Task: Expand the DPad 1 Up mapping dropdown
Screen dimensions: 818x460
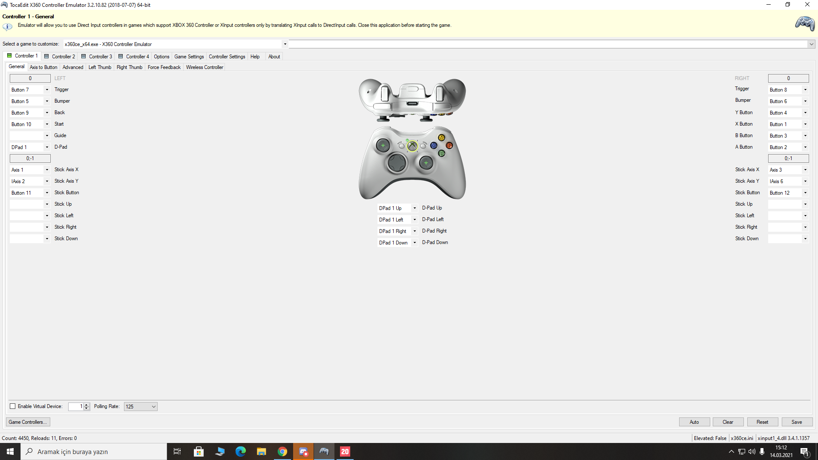Action: 414,208
